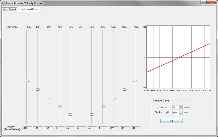Increase Stroke Length with the up arrow
Screen dimensions: 218x137
(181, 112)
